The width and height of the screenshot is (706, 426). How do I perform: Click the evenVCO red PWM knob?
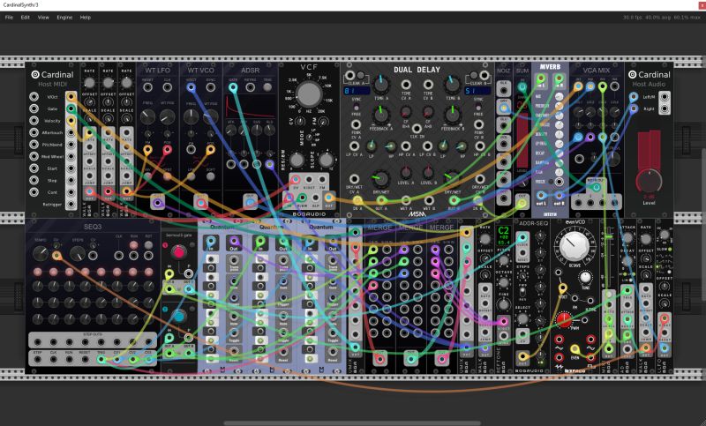coord(564,320)
